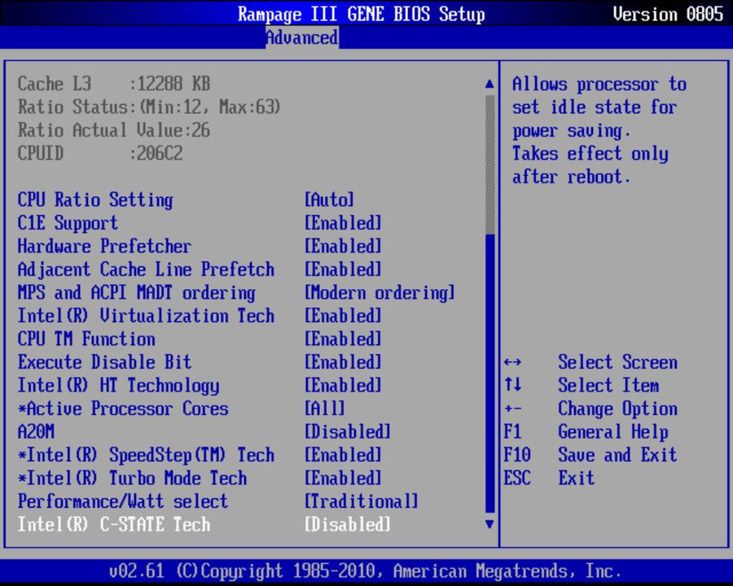Open the [Modern ordering] option list
This screenshot has height=586, width=733.
(380, 293)
